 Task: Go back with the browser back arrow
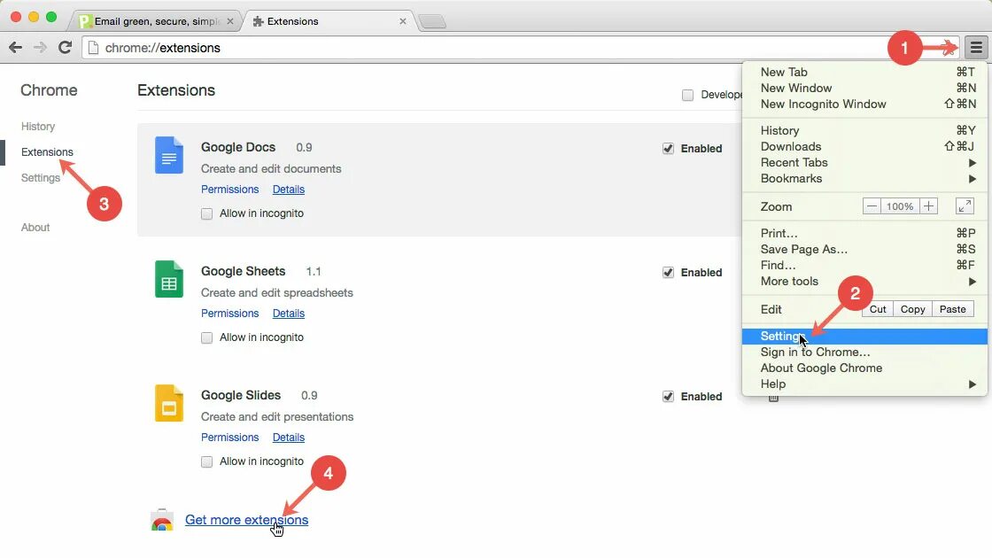[x=16, y=48]
